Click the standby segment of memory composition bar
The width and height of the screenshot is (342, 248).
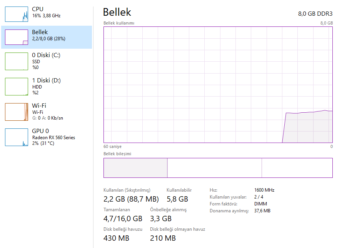coord(215,168)
